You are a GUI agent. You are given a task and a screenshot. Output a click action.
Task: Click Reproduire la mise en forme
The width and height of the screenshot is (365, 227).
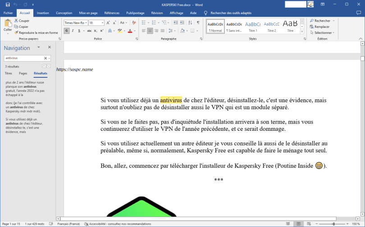(36, 33)
